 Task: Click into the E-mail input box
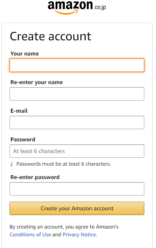[x=77, y=122]
